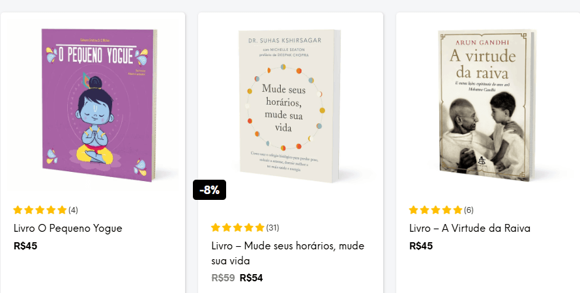
Task: Click fifth star of O Pequeno Yogue rating
Action: [x=62, y=210]
